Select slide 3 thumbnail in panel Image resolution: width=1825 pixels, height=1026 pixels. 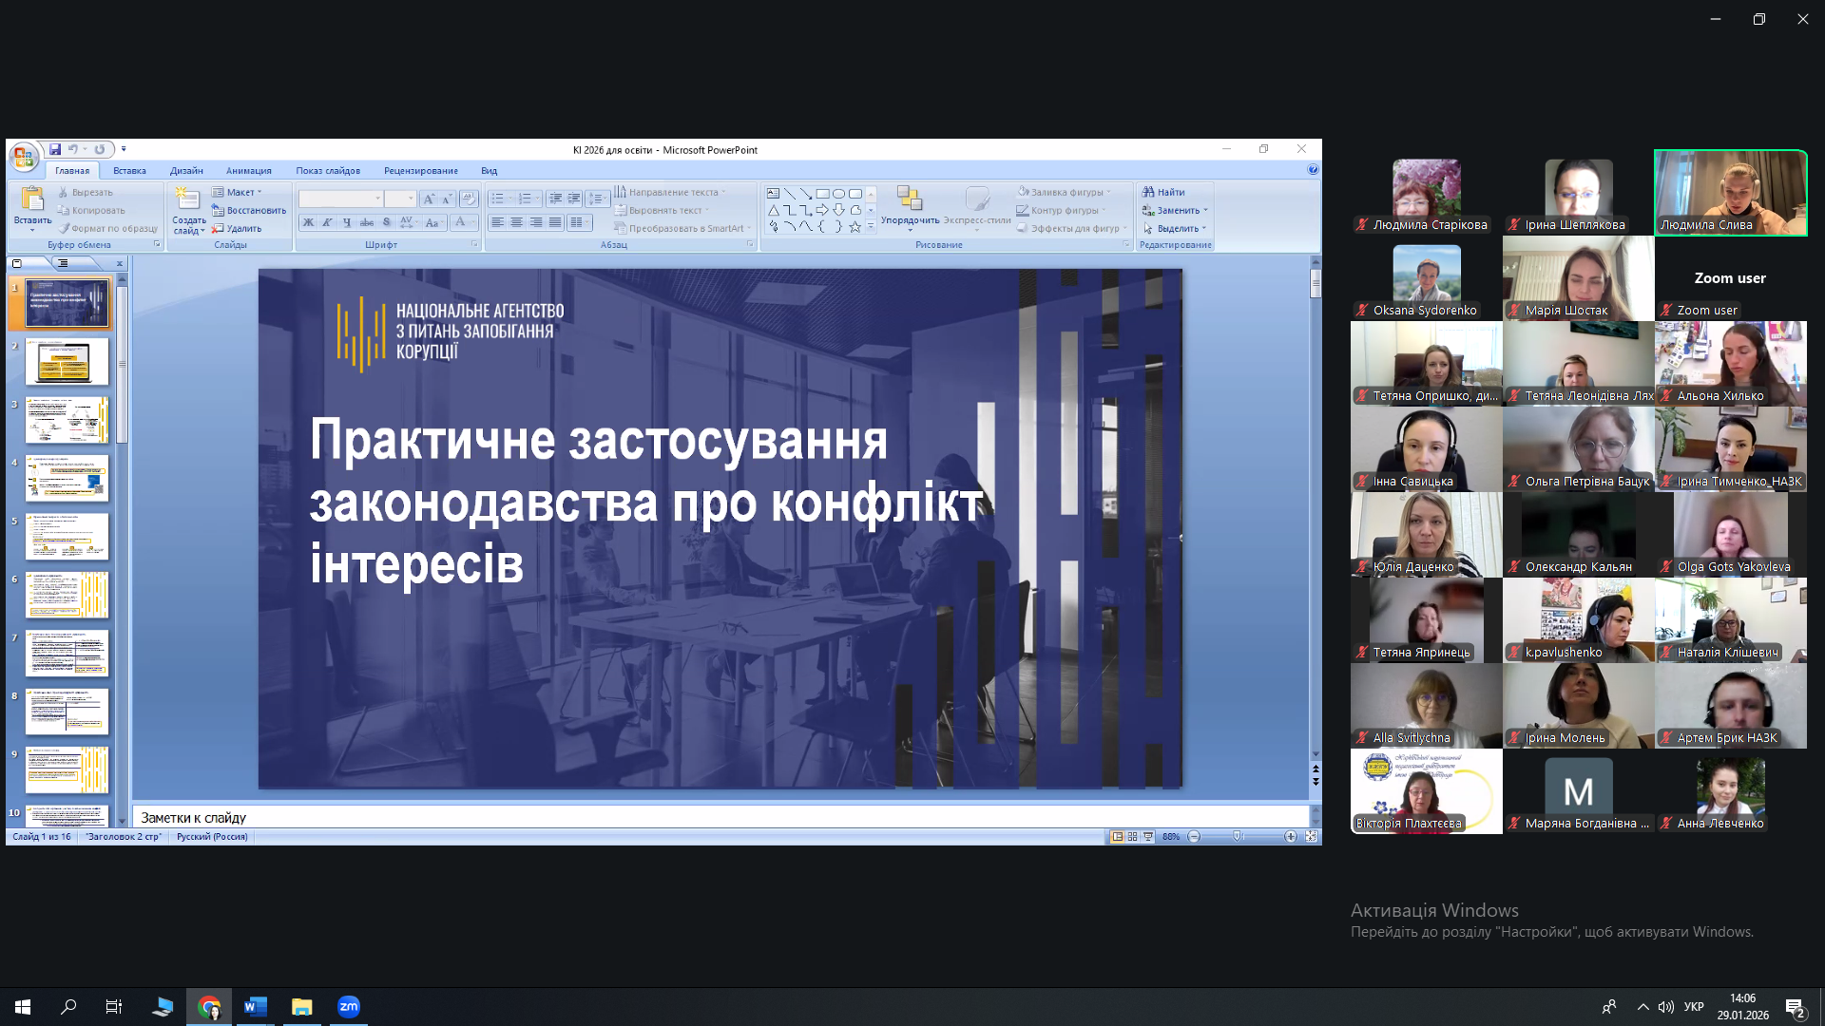click(67, 420)
